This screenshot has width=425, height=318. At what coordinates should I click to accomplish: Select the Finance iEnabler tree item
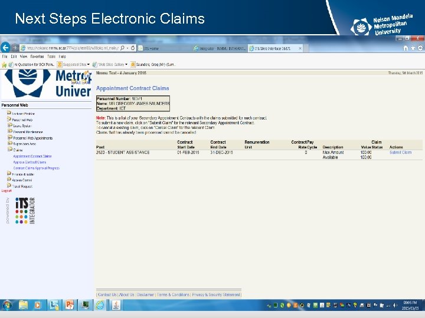pyautogui.click(x=23, y=174)
